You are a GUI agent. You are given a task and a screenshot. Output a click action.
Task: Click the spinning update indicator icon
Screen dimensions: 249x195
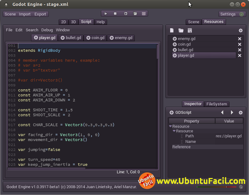click(241, 187)
